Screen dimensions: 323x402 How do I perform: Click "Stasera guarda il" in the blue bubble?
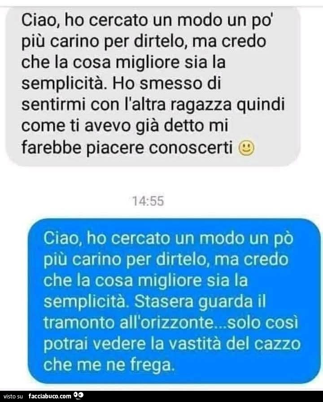coord(200,302)
